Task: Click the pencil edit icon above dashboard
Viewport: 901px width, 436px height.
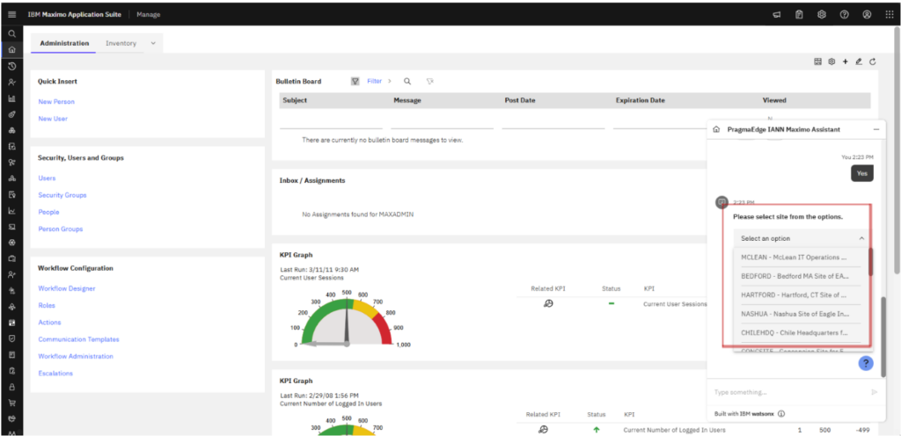Action: coord(859,62)
